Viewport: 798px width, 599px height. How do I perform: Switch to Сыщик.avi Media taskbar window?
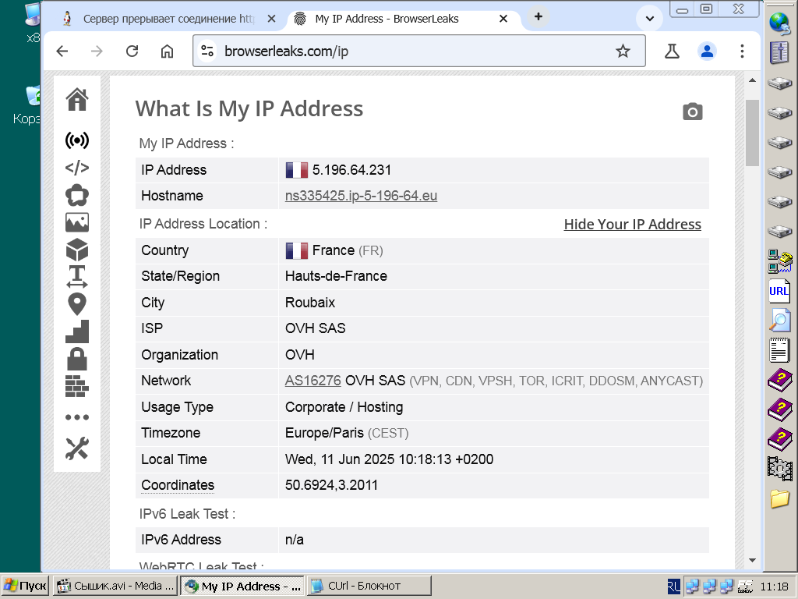tap(116, 586)
